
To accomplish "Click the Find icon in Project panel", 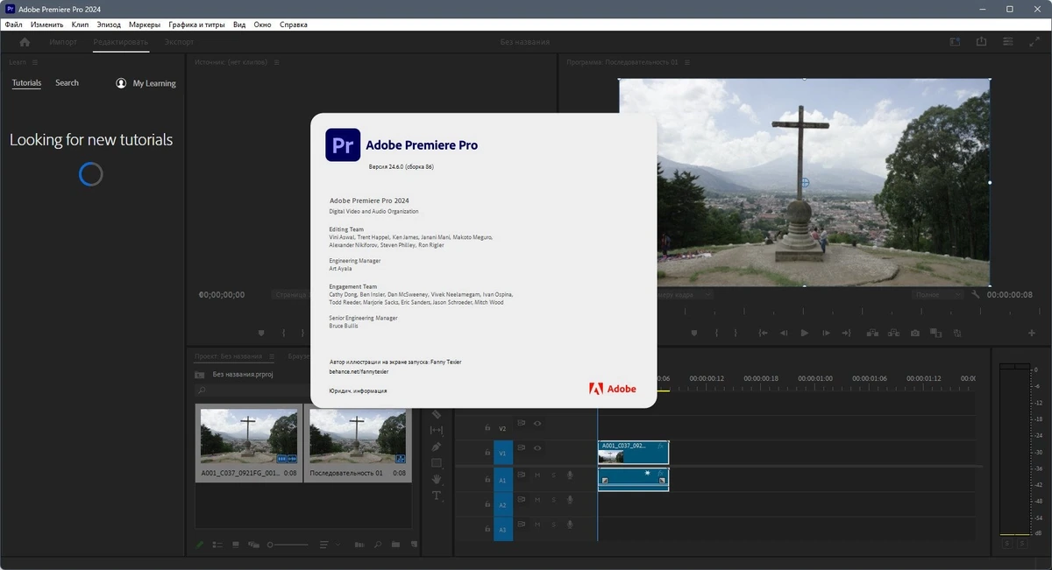I will [378, 545].
